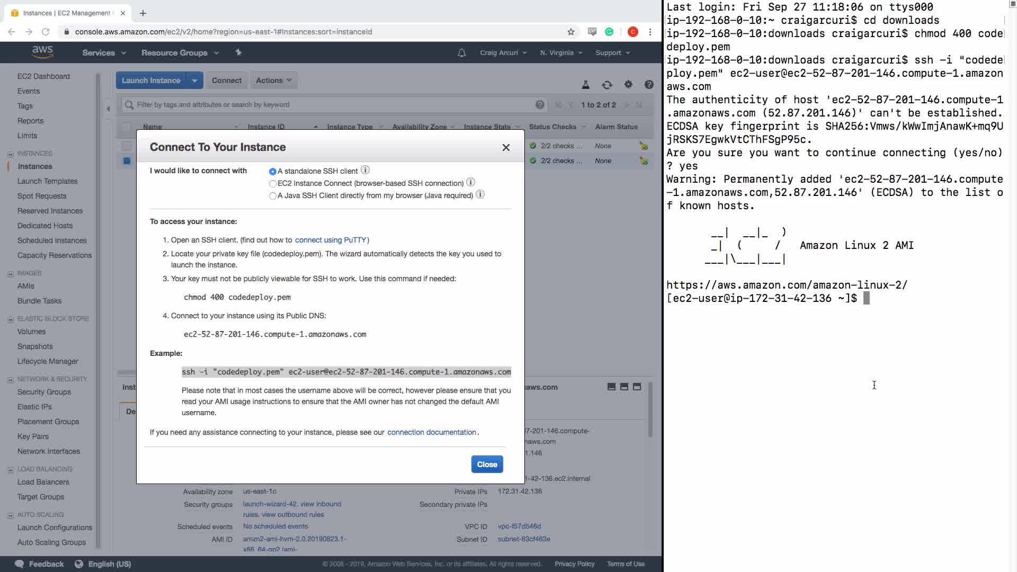Click the info icon beside standalone SSH client
Viewport: 1017px width, 572px height.
(x=365, y=170)
